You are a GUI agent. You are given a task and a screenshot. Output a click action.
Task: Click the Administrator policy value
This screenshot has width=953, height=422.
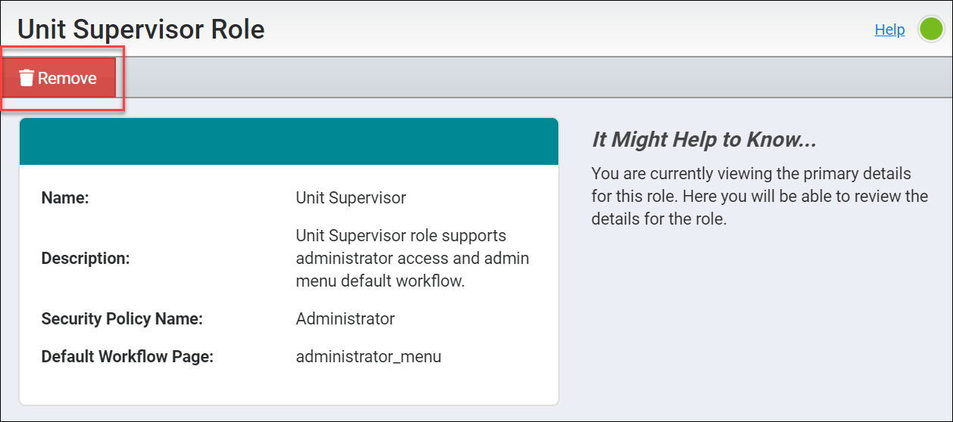[x=345, y=319]
